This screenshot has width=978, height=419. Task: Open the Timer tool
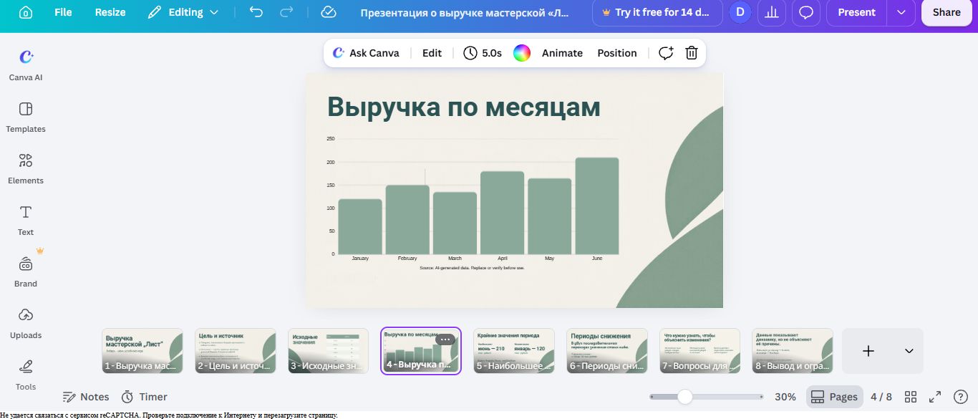point(145,397)
